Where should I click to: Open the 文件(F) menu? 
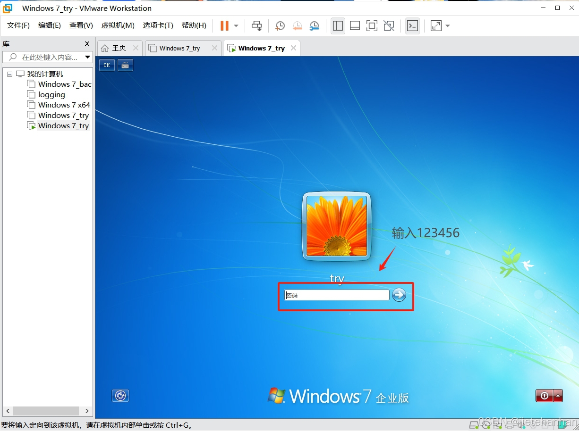(x=18, y=25)
